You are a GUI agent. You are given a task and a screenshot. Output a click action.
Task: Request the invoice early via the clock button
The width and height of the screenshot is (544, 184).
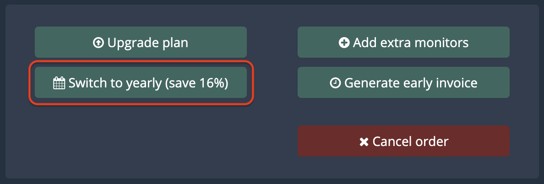403,83
